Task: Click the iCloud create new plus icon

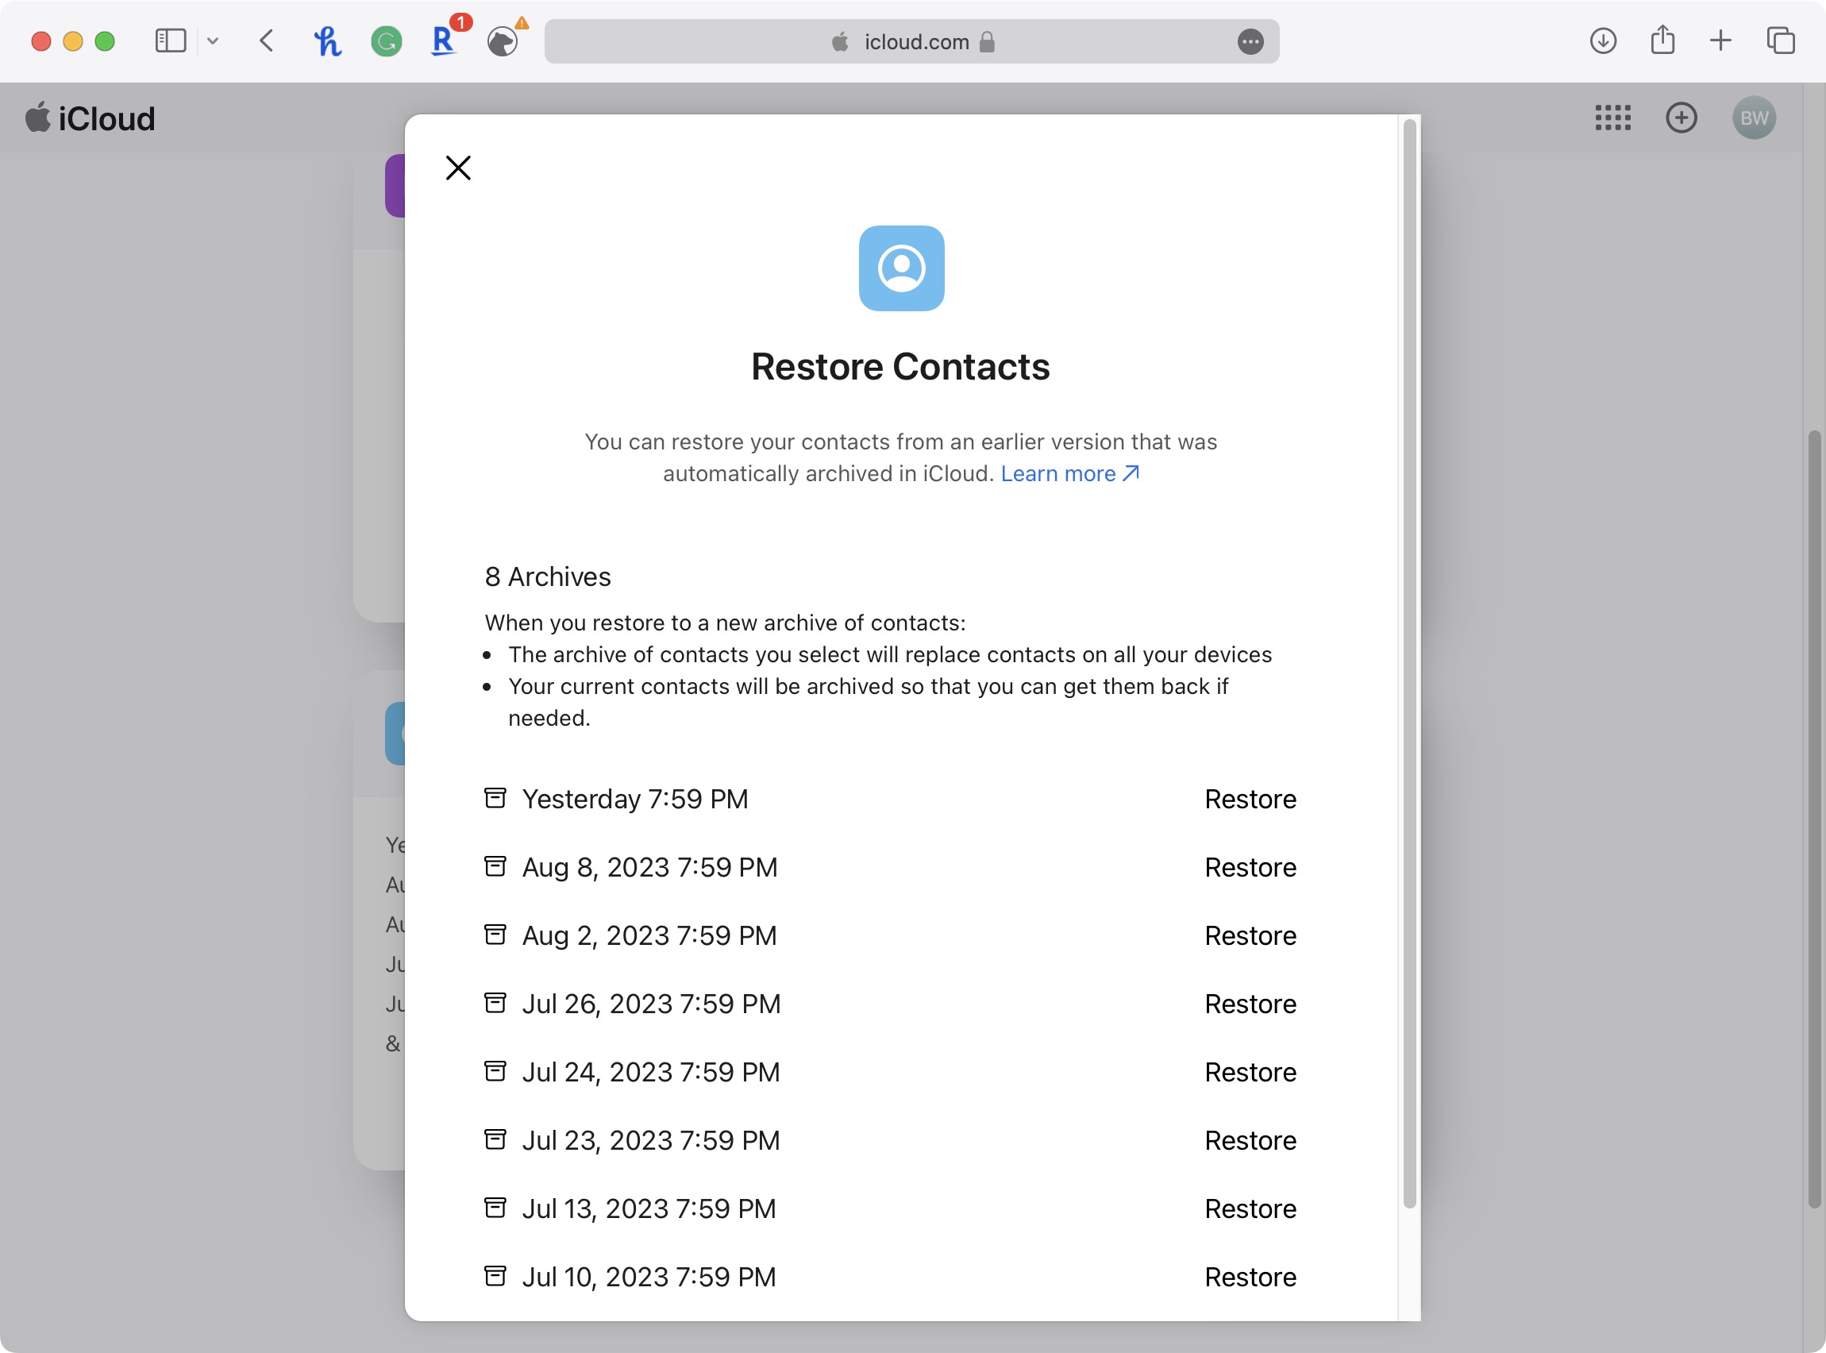Action: click(1681, 118)
